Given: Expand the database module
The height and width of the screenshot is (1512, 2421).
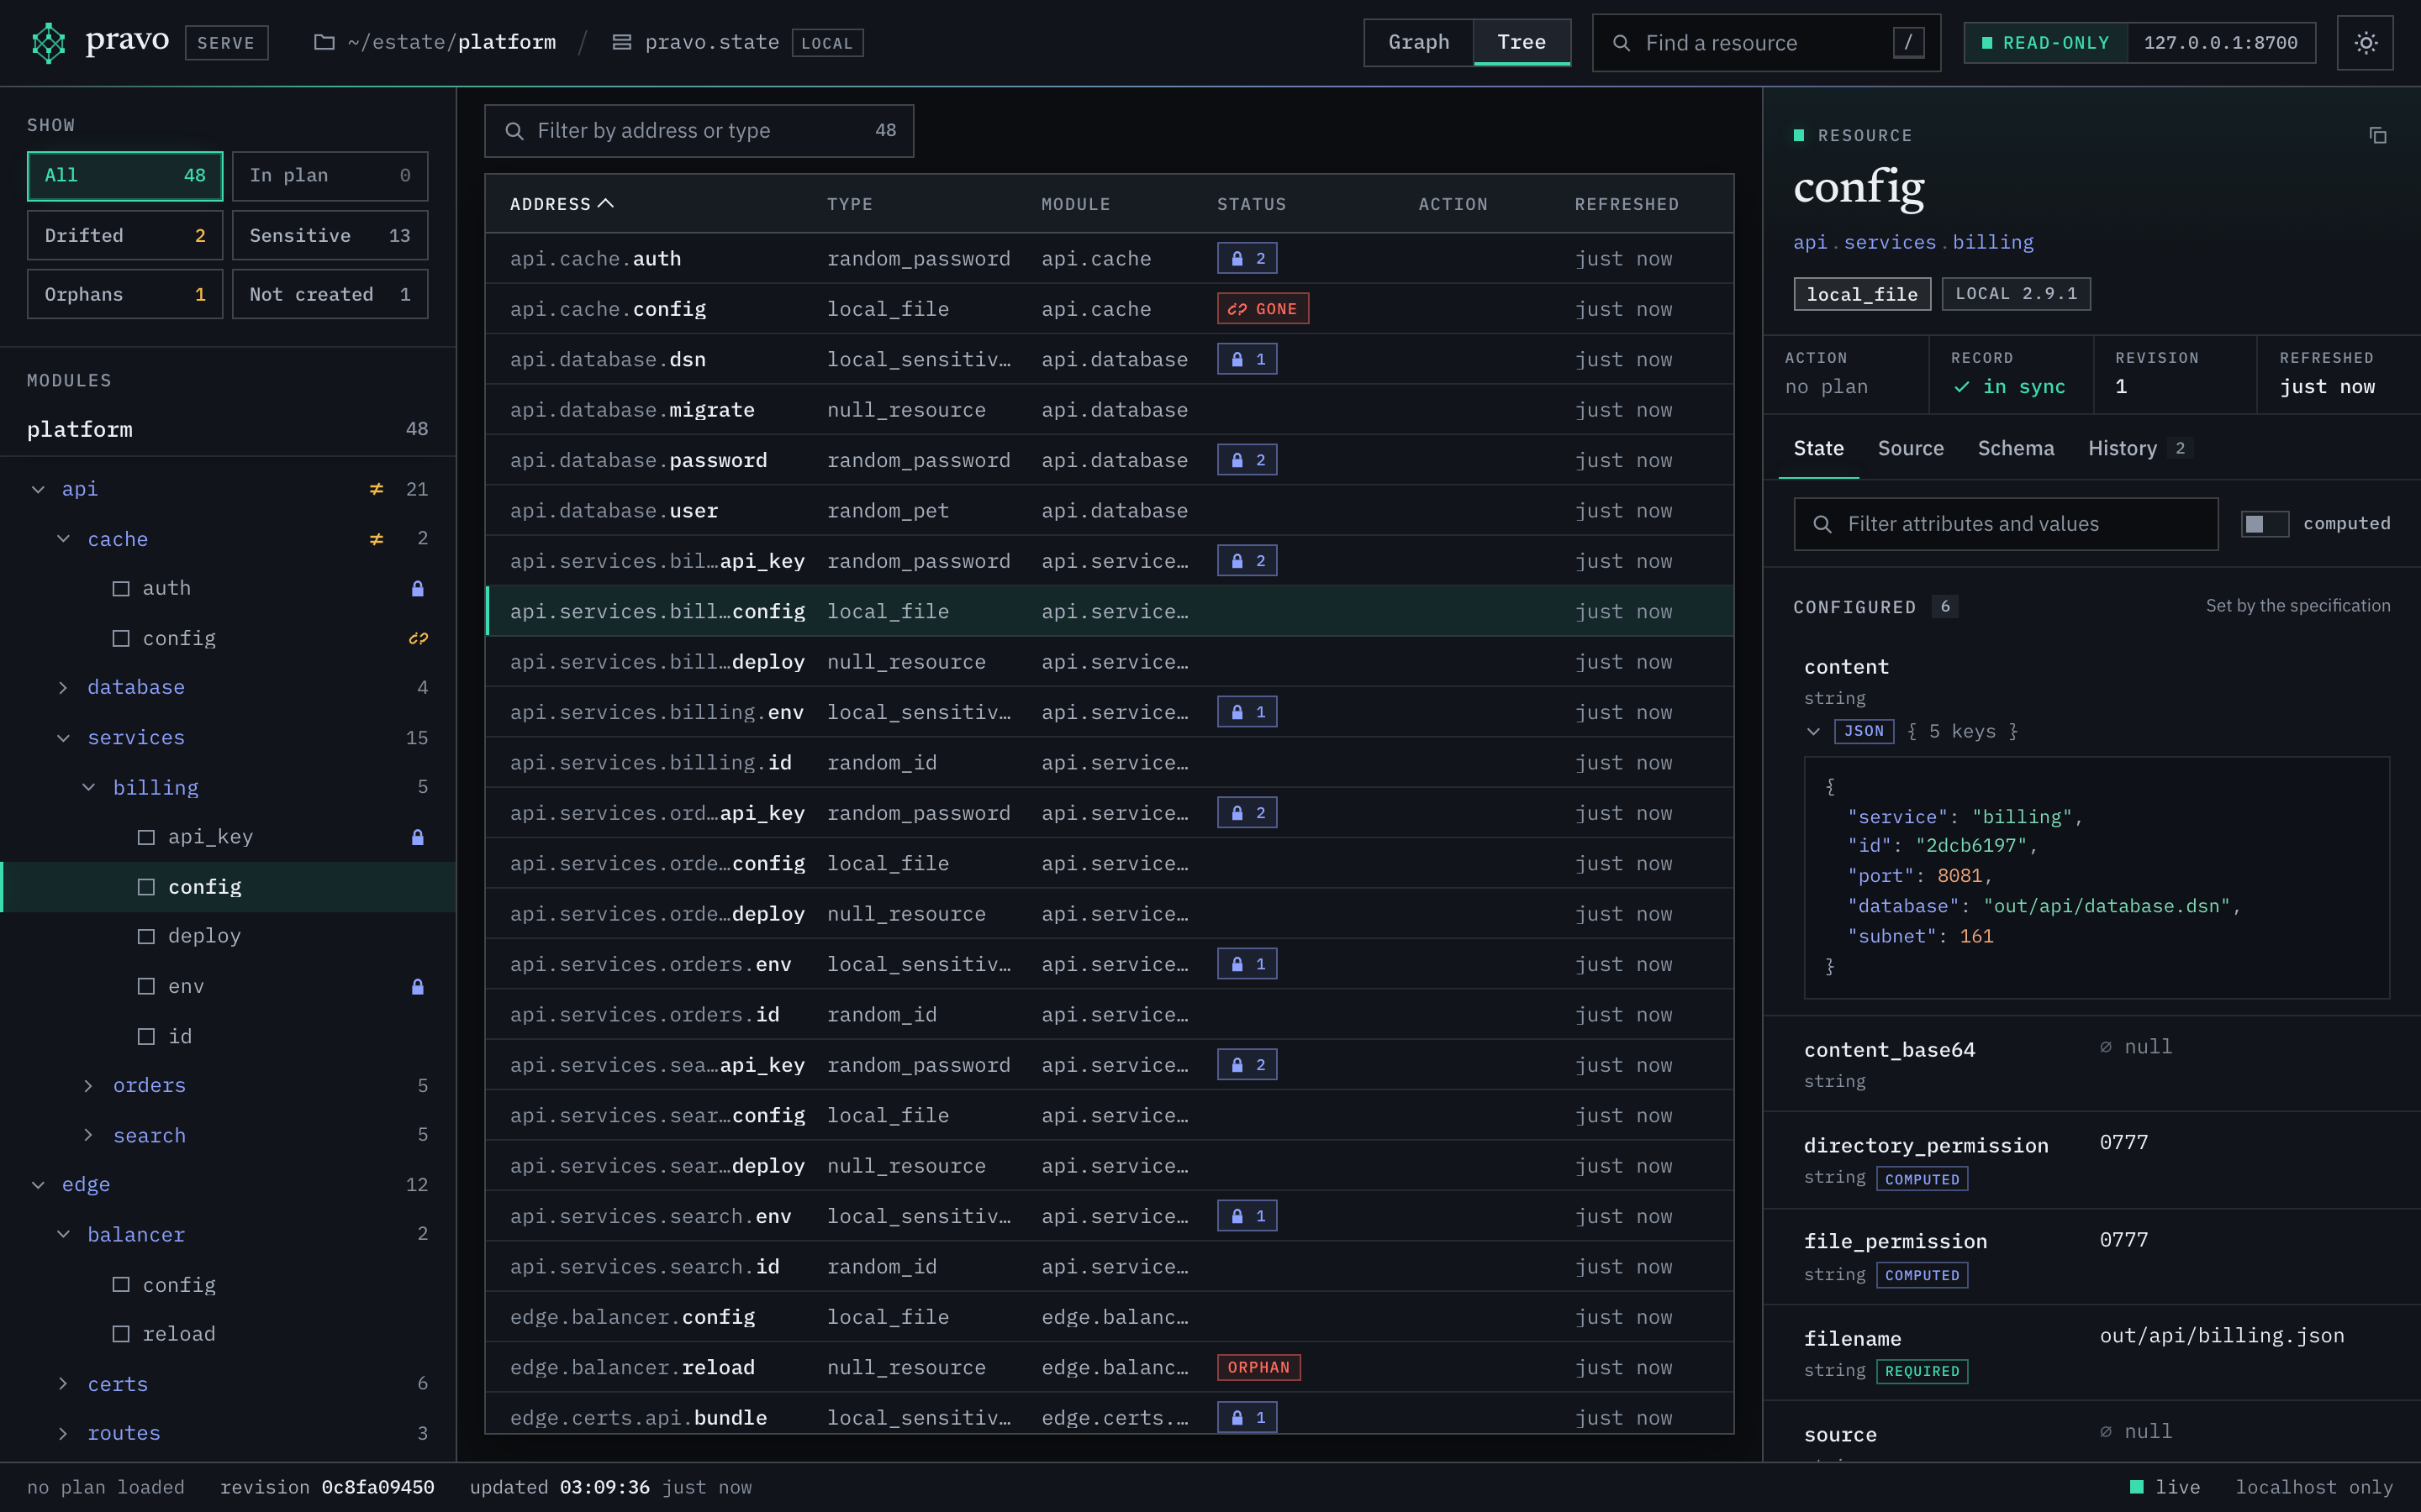Looking at the screenshot, I should (x=63, y=687).
